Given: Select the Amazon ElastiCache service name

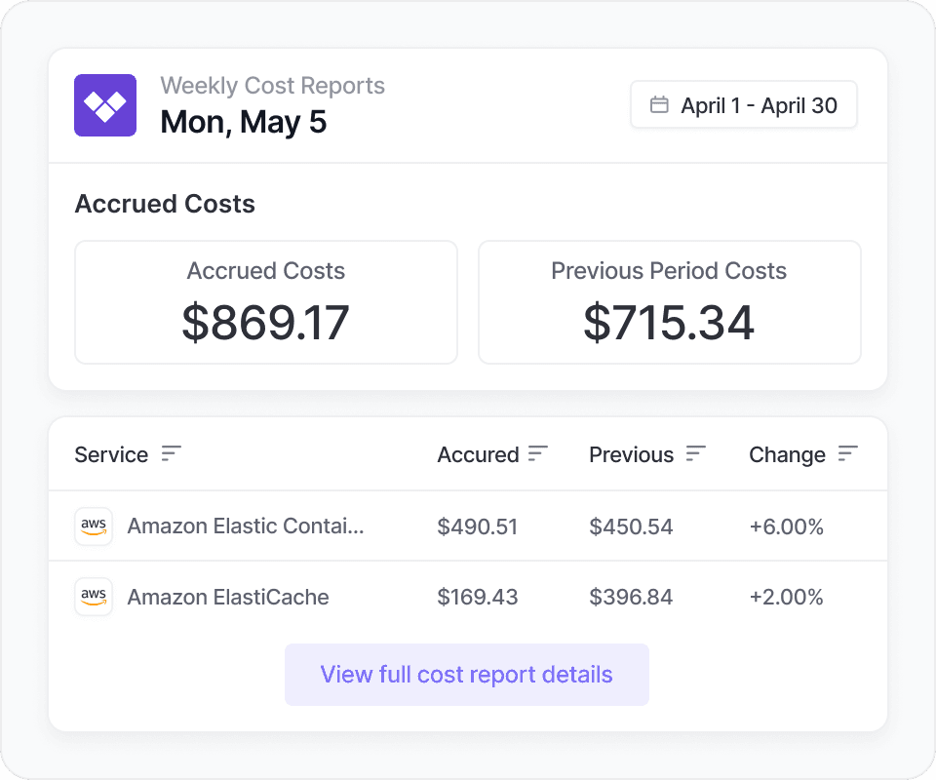Looking at the screenshot, I should [228, 597].
